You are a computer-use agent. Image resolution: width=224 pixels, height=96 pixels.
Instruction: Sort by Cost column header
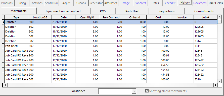click(158, 17)
